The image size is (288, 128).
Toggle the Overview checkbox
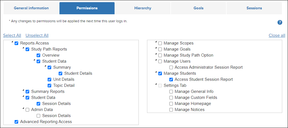coord(38,55)
